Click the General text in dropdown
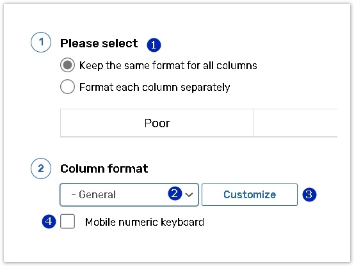Viewport: 354px width, 266px height. tap(97, 194)
